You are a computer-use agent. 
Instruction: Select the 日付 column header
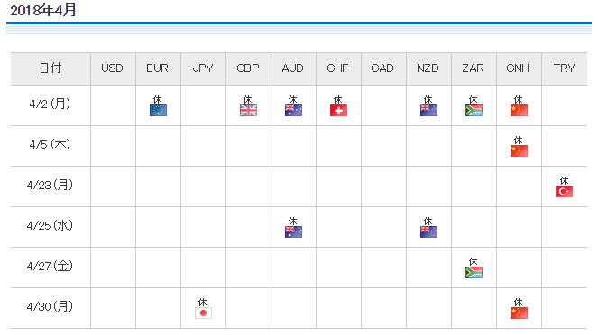[51, 68]
